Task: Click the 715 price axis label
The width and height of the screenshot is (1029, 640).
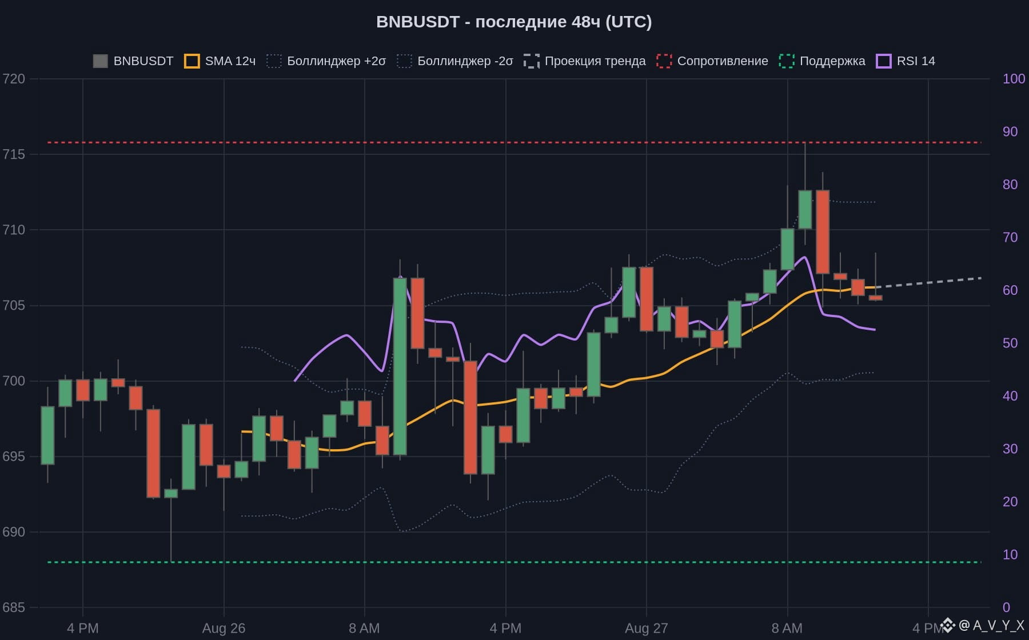Action: (14, 154)
